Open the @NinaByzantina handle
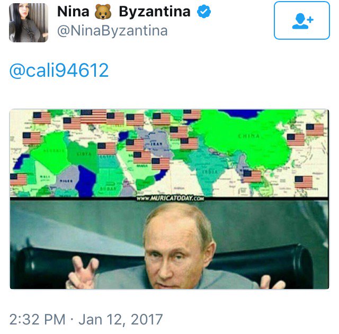Screen dimensions: 339x334 pos(112,31)
